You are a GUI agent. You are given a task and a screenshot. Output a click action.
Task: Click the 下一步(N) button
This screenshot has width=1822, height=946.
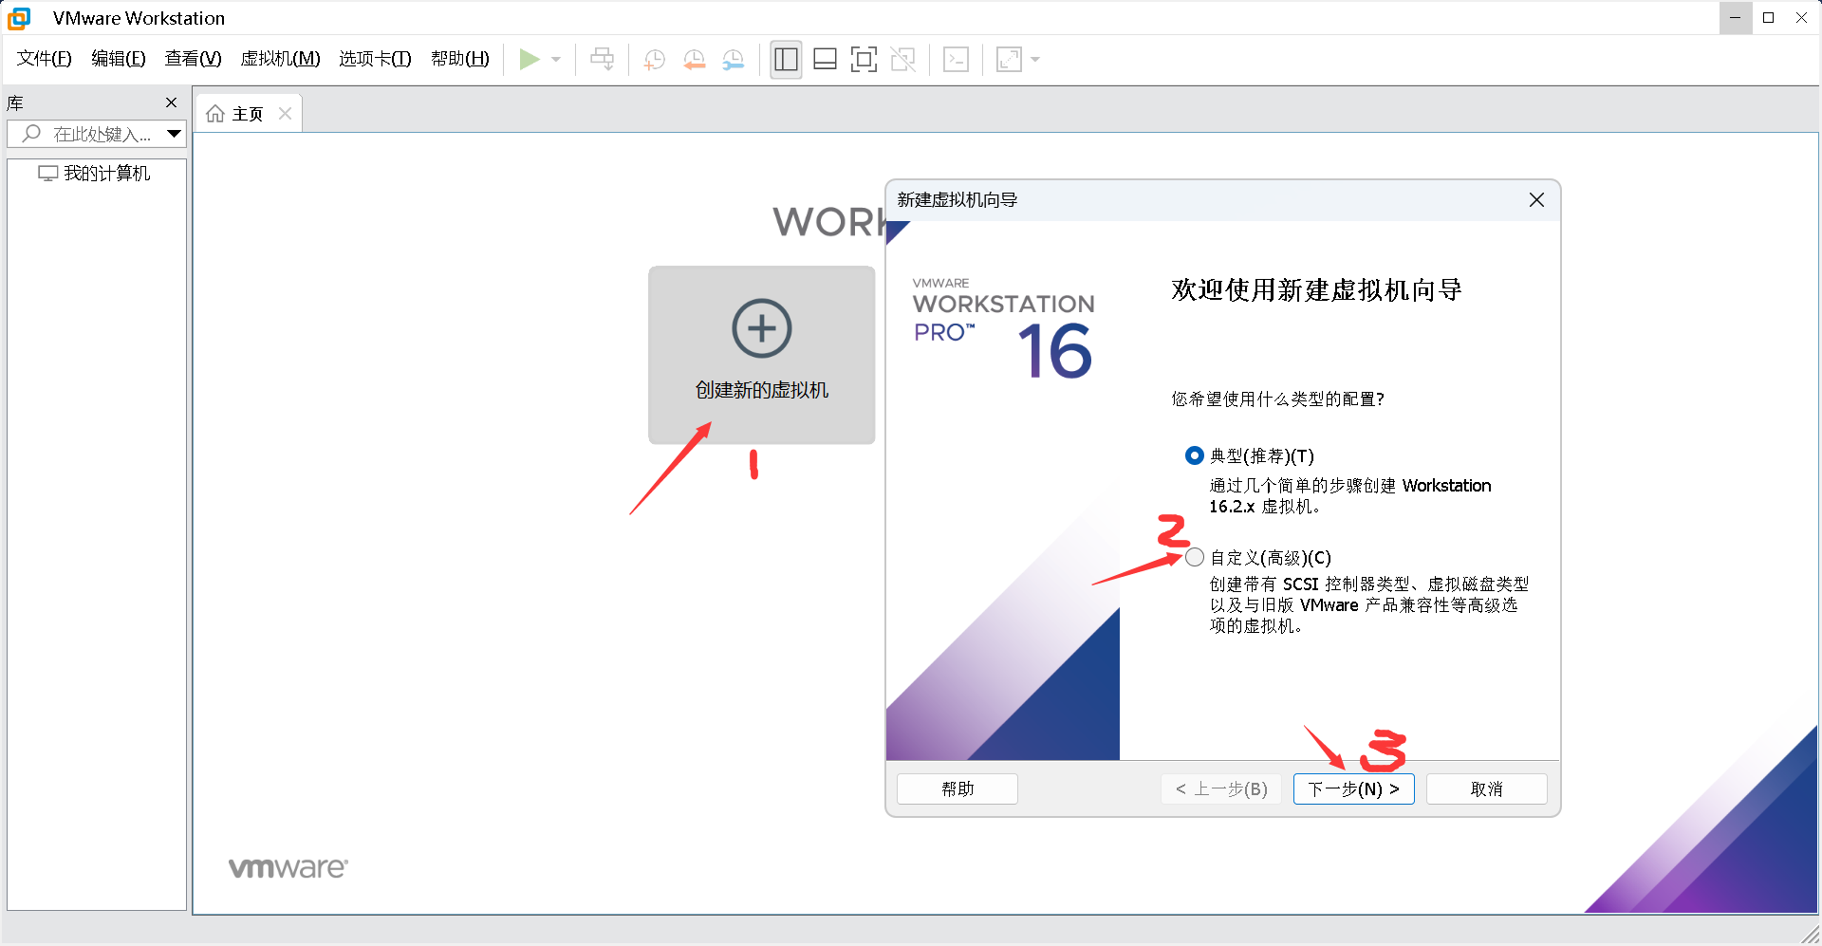[x=1354, y=789]
